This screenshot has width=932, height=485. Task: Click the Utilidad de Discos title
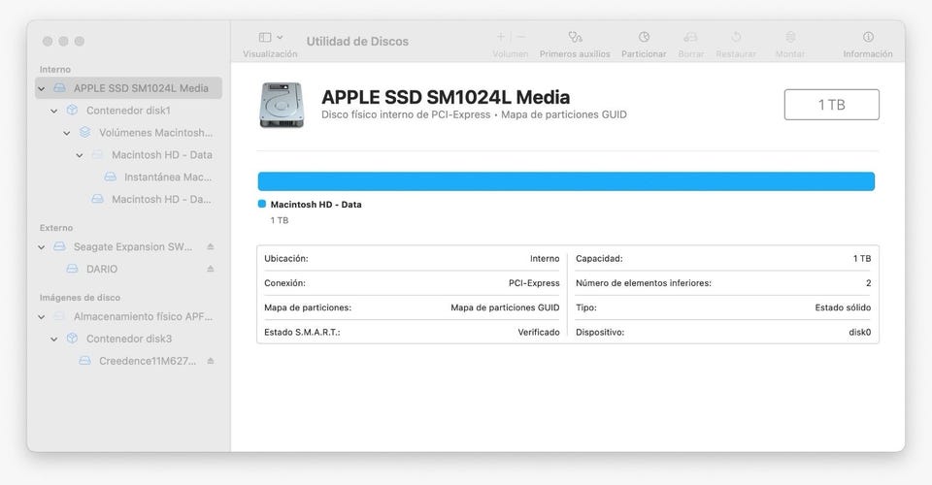pos(357,41)
